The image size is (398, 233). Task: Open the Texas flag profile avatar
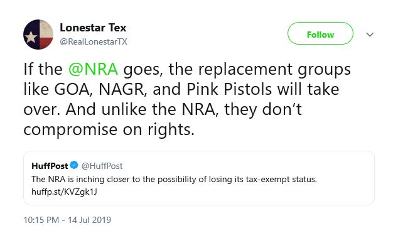[x=38, y=35]
